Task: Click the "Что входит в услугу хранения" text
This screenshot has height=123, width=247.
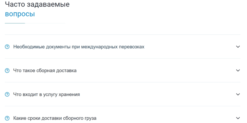Action: click(x=47, y=94)
